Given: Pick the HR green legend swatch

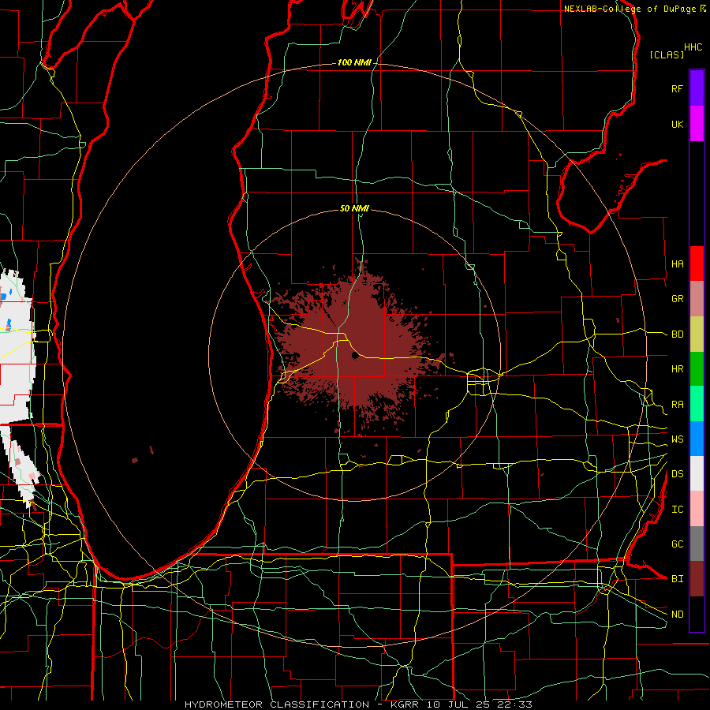Looking at the screenshot, I should click(x=697, y=369).
